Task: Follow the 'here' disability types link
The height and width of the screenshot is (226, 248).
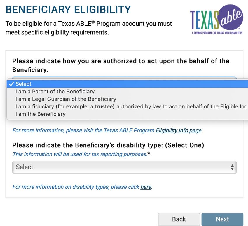Action: coord(146,187)
